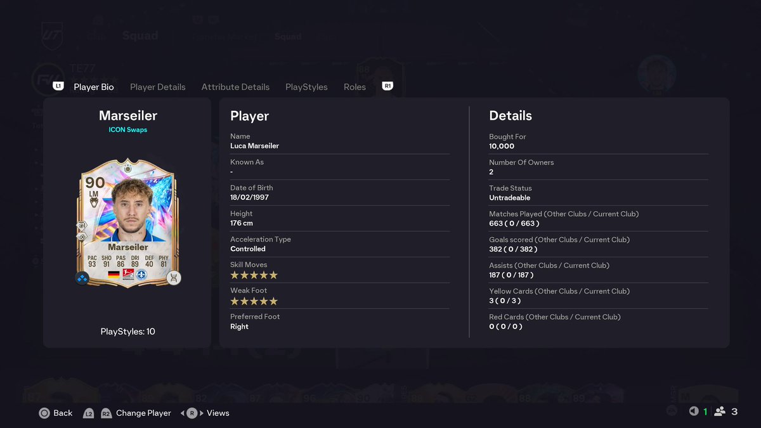Screen dimensions: 761x428
Task: Click the Red Cards value 0 ( 0 / 0 )
Action: tap(505, 327)
